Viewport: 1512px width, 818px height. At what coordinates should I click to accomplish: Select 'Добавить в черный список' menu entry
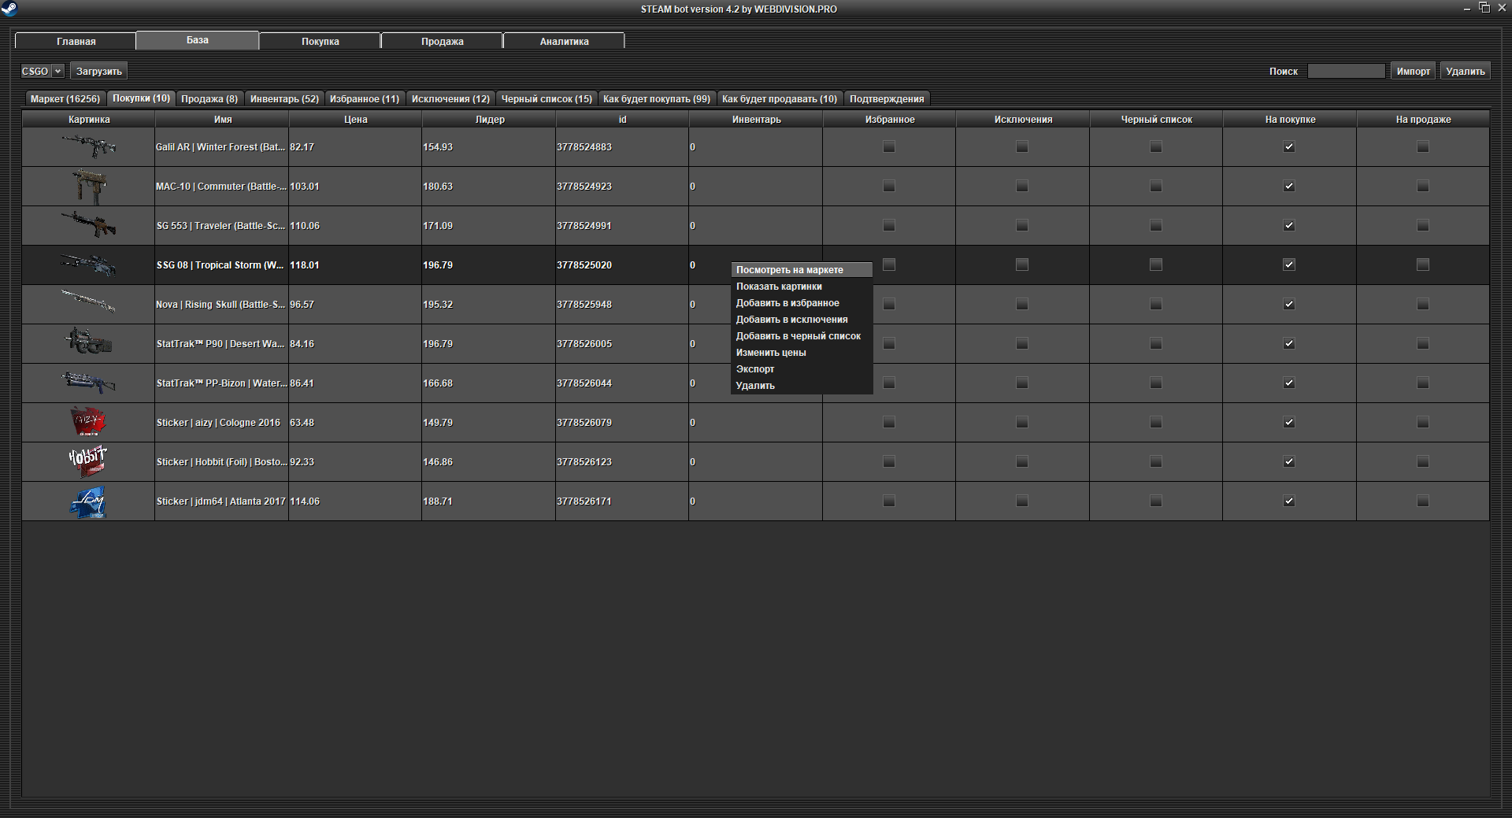pos(798,336)
